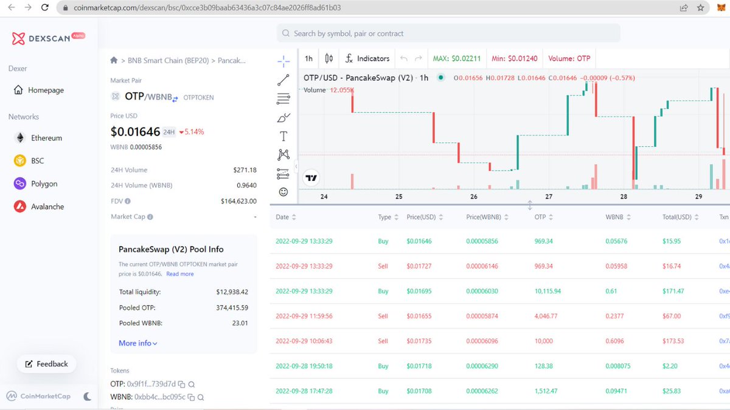This screenshot has height=410, width=730.
Task: Reload the browser page
Action: pos(44,8)
